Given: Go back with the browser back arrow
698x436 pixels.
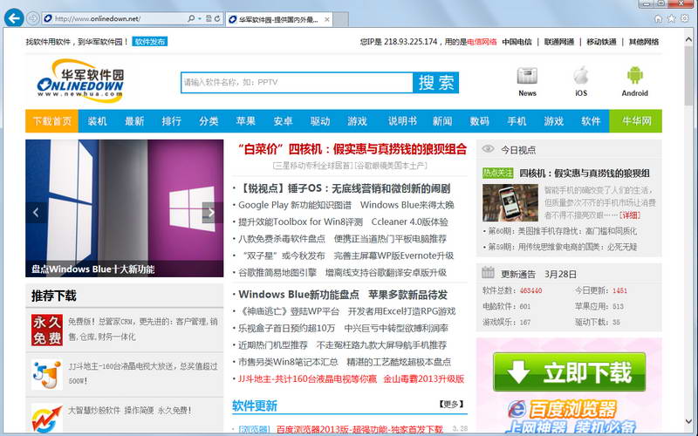Looking at the screenshot, I should tap(14, 18).
